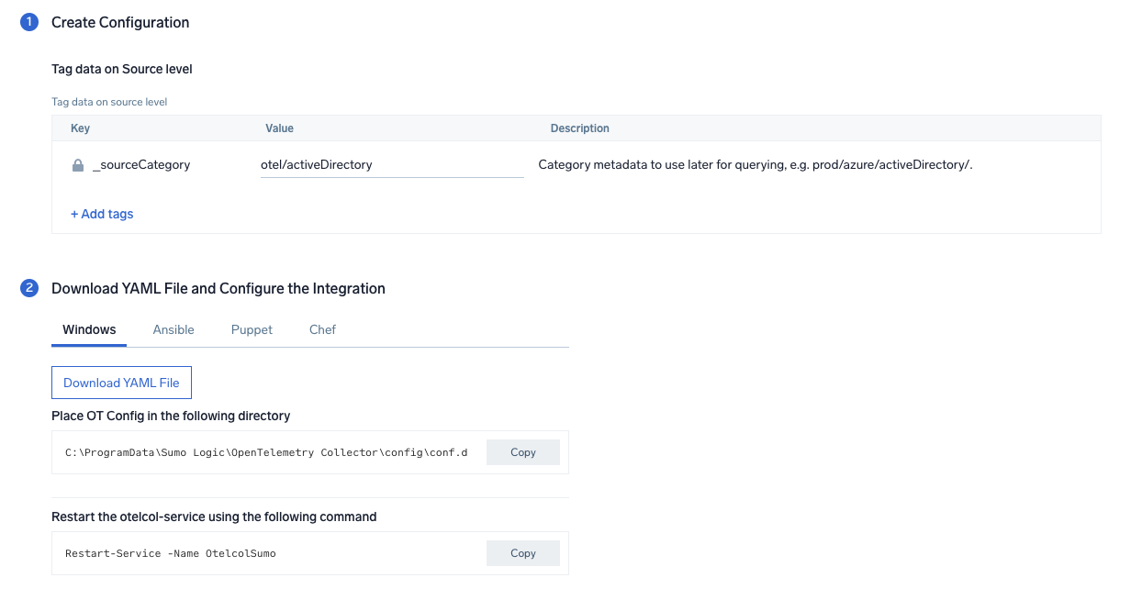Open the Puppet tab
The image size is (1142, 611).
click(252, 329)
